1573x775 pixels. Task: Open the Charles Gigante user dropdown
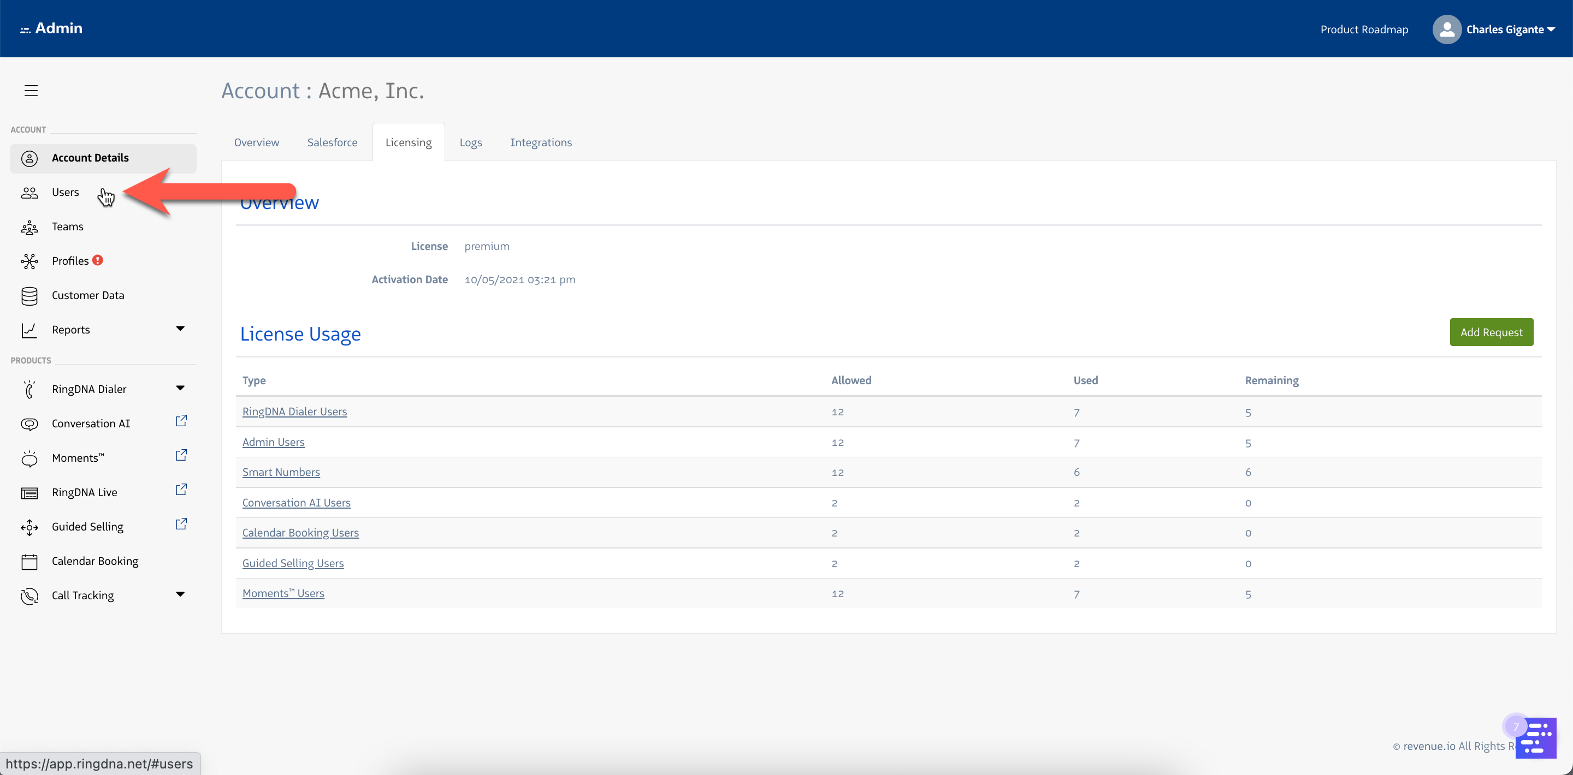pyautogui.click(x=1511, y=29)
